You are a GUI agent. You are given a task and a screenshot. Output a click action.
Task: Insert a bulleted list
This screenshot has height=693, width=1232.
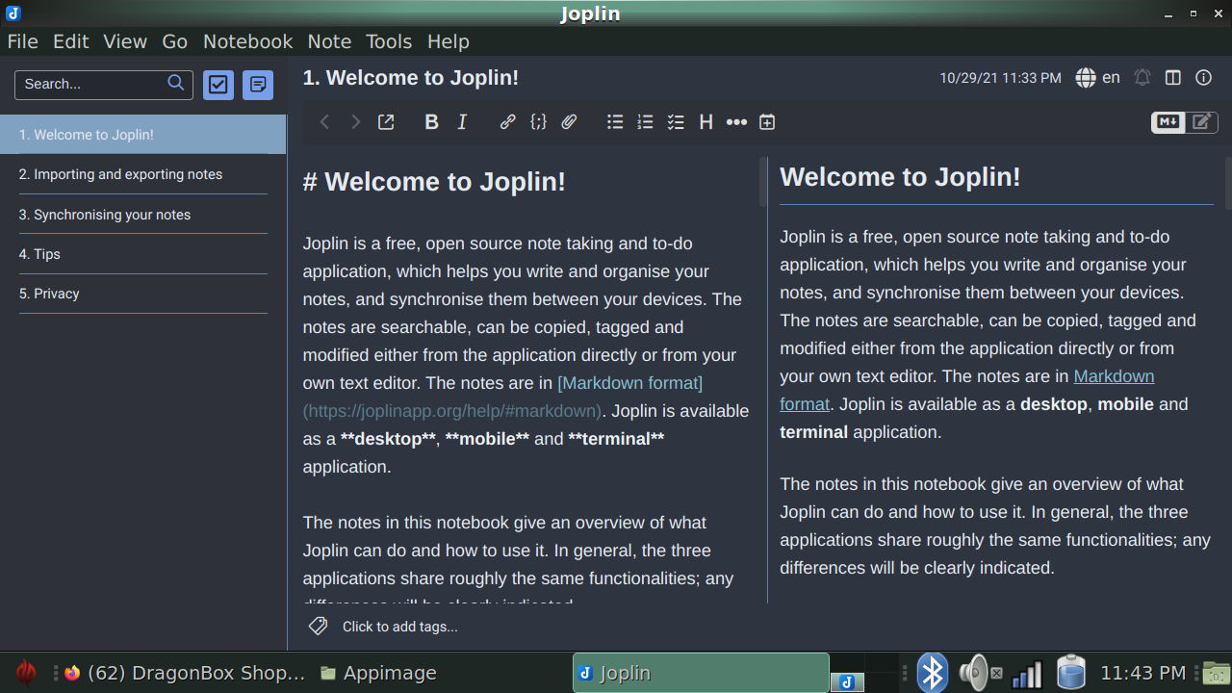pos(615,122)
